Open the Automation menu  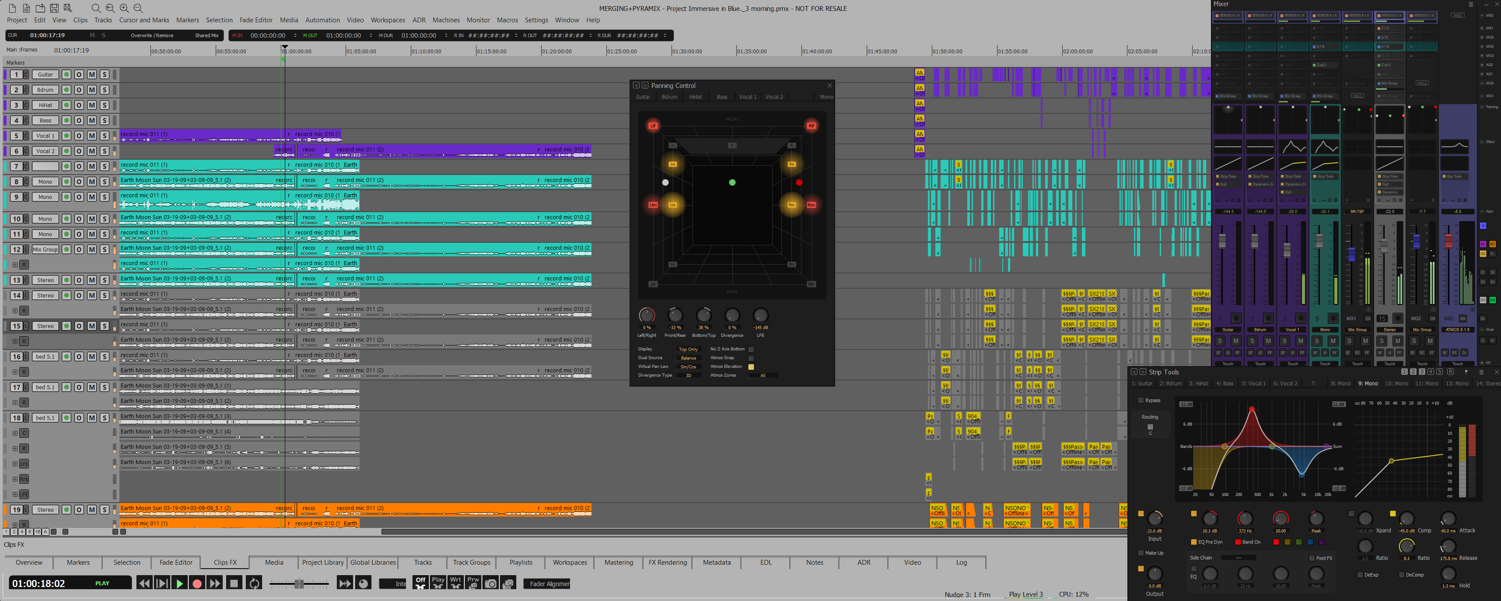coord(322,20)
